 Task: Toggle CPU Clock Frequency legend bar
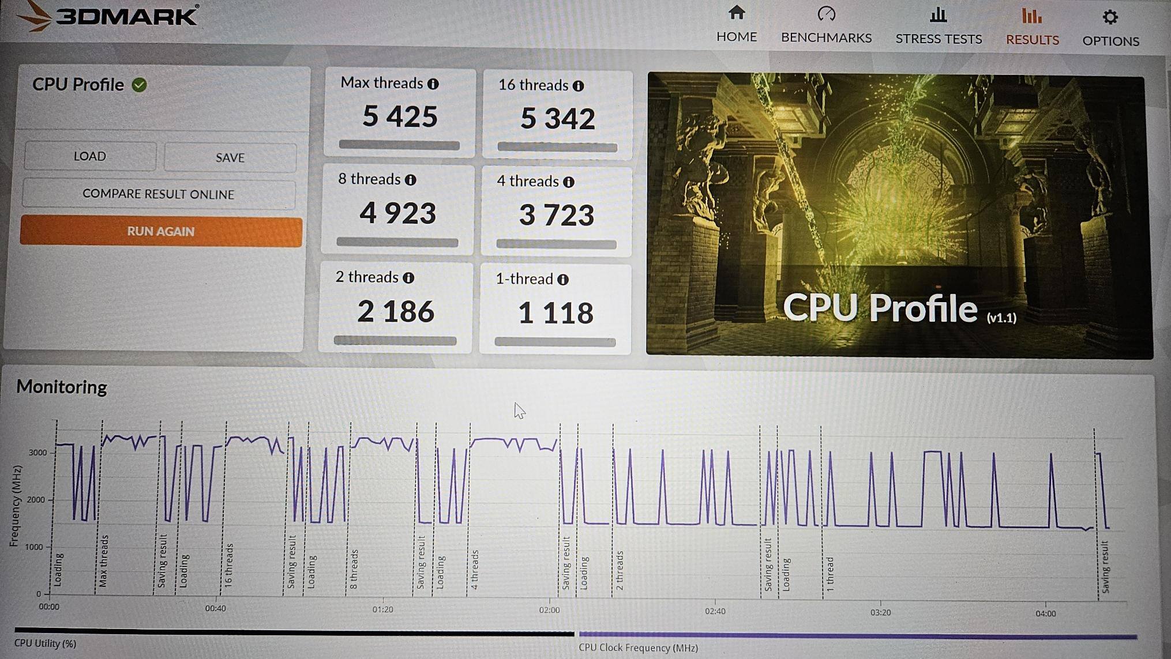pos(857,637)
